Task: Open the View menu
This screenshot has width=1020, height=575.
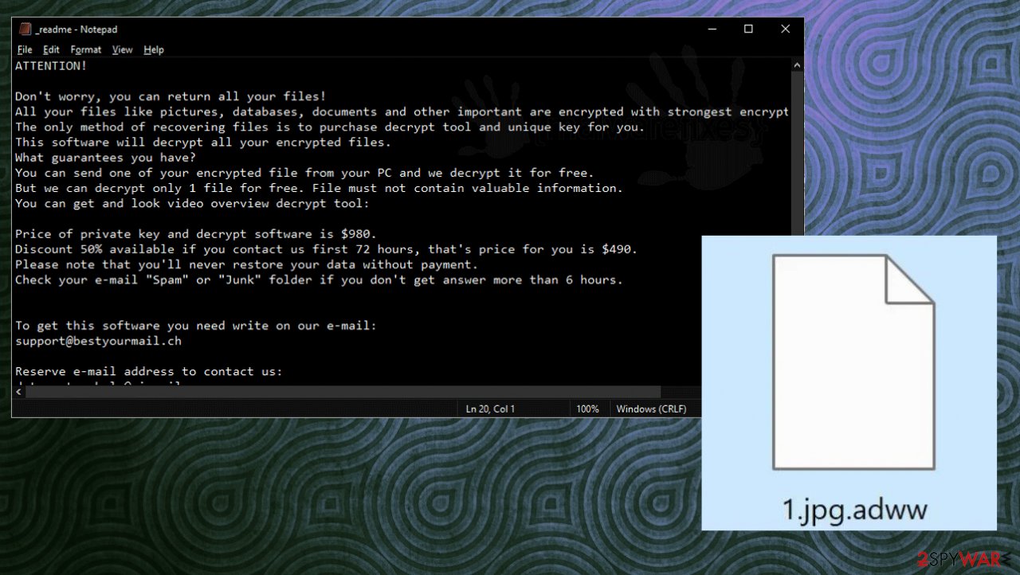Action: click(x=122, y=49)
